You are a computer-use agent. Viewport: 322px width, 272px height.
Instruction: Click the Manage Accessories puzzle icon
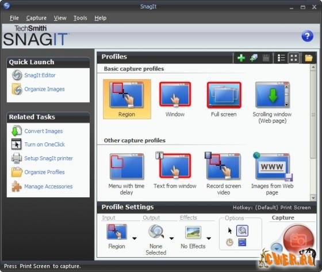pyautogui.click(x=17, y=186)
